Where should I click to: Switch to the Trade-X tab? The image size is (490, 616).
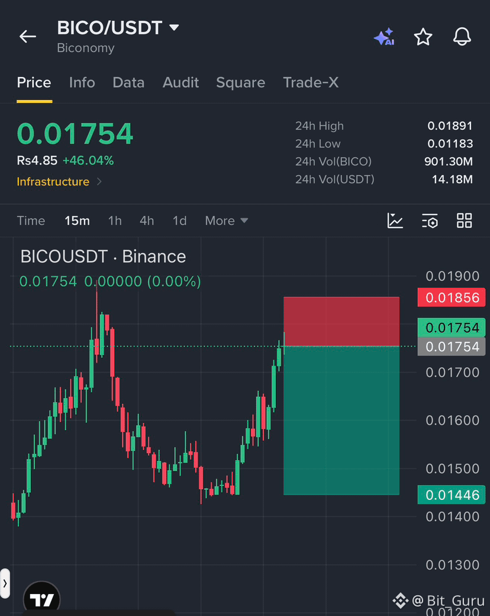click(x=311, y=82)
